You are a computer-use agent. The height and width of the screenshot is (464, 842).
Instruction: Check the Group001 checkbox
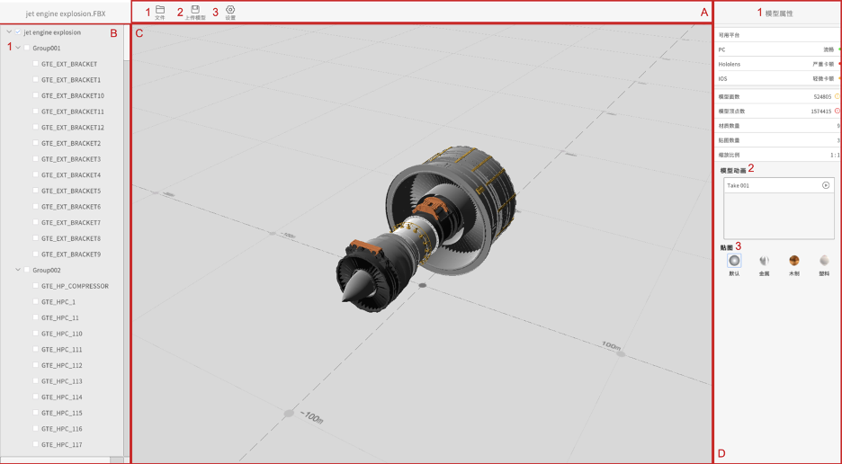[27, 48]
